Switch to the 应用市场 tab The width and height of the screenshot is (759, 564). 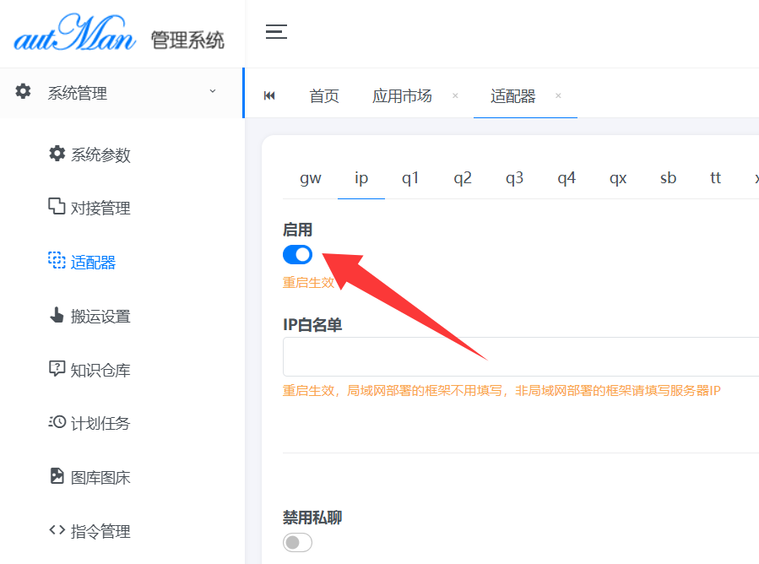[402, 96]
